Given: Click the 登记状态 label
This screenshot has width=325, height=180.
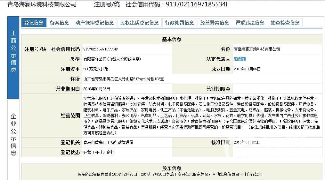Looking at the screenshot, I should [x=70, y=152].
